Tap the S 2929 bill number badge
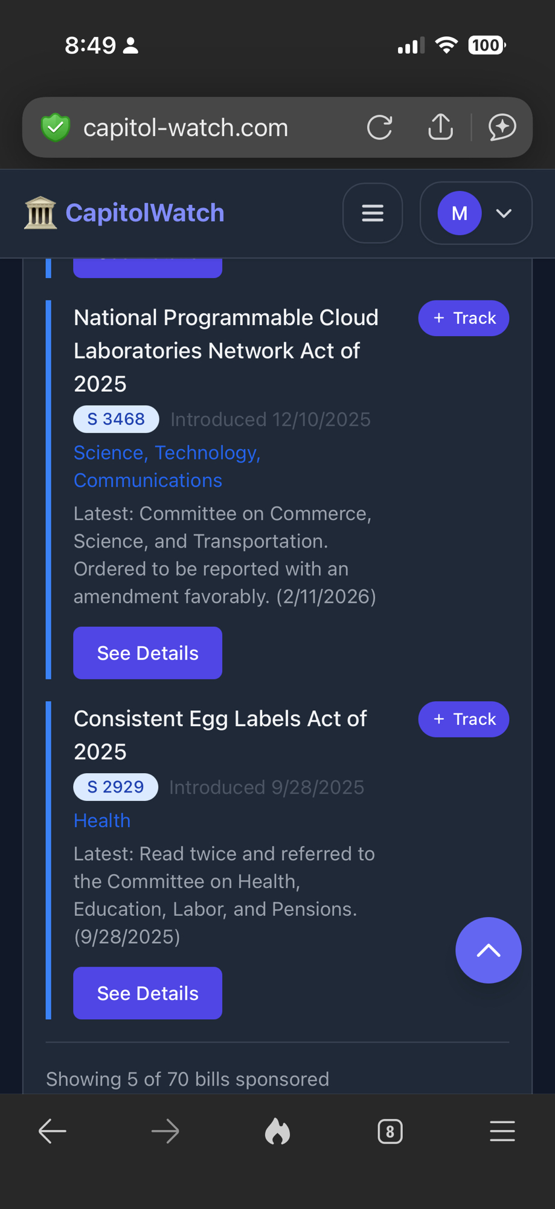Image resolution: width=555 pixels, height=1209 pixels. [x=115, y=787]
